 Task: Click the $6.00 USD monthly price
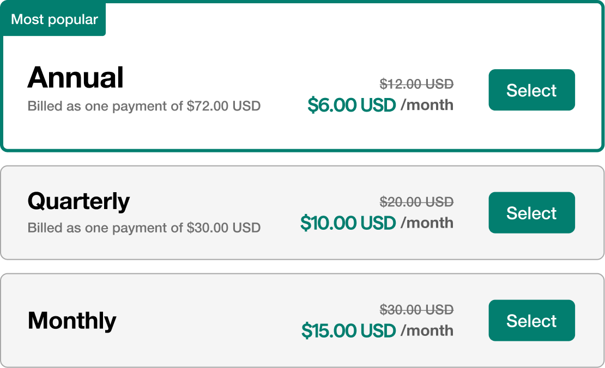(353, 105)
